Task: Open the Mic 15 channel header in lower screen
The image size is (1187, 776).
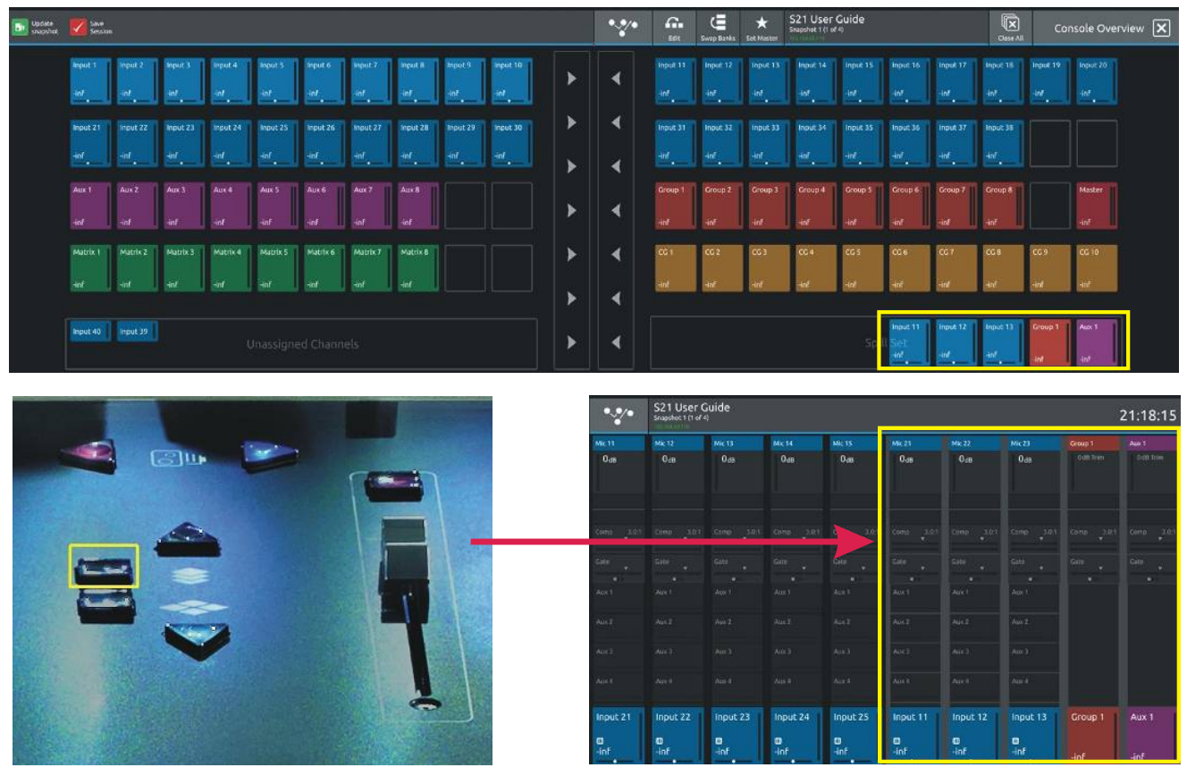Action: (x=855, y=443)
